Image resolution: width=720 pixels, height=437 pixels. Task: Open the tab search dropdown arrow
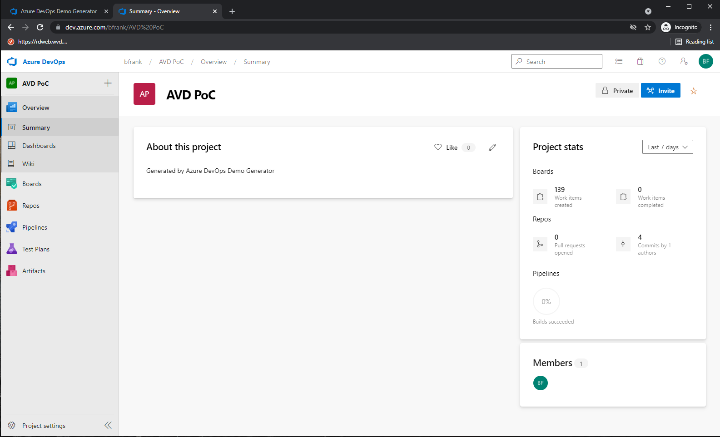648,11
